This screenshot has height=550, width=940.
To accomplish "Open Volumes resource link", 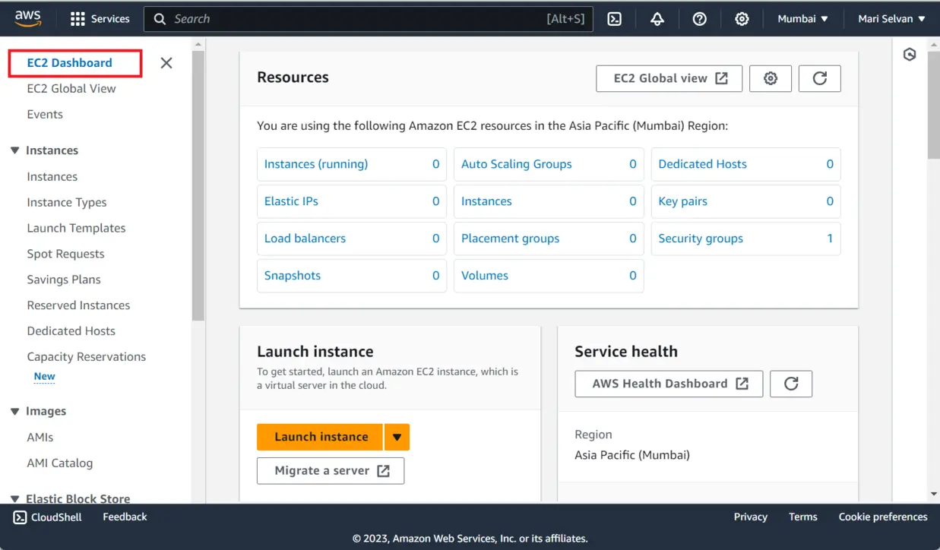I will [485, 276].
